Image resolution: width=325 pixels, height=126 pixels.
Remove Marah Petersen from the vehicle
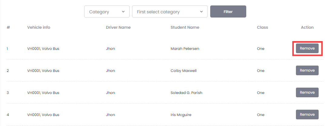tap(307, 48)
